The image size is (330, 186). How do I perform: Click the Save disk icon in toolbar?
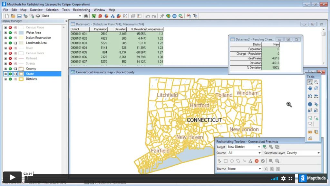(19, 16)
